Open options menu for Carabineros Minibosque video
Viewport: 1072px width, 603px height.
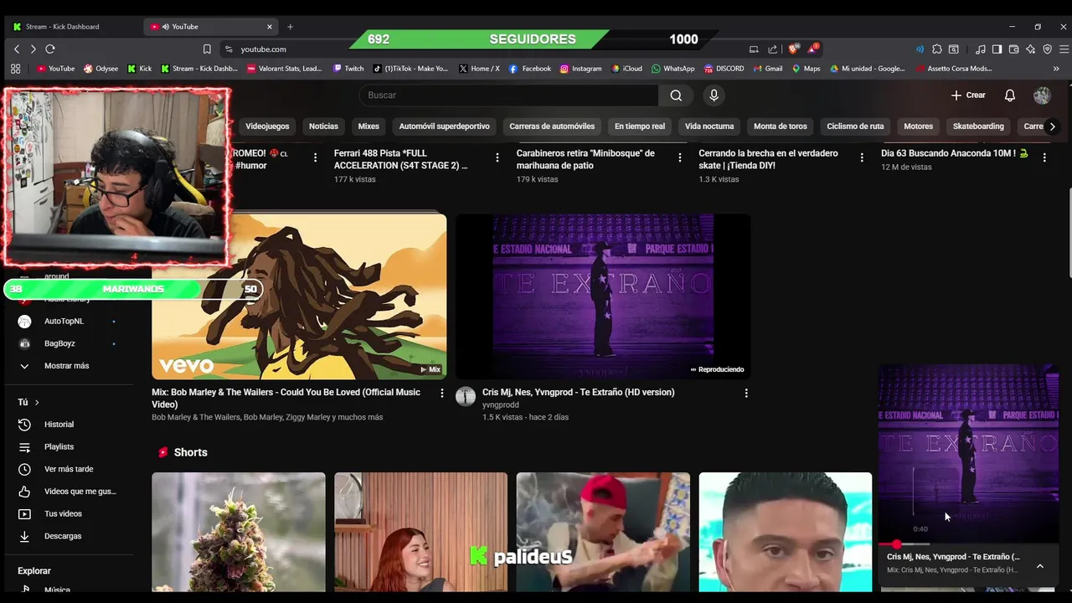(679, 157)
